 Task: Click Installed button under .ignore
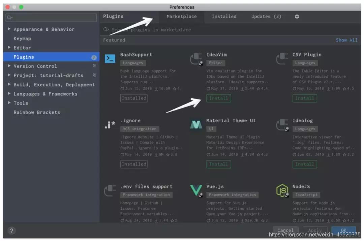point(134,164)
